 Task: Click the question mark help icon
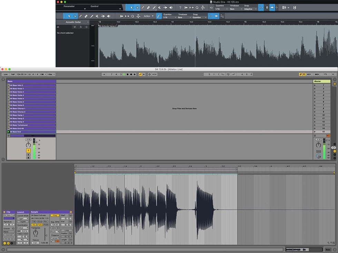coord(180,8)
